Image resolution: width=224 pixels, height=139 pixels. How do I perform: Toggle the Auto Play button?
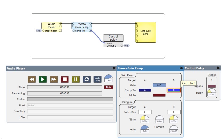click(97, 79)
